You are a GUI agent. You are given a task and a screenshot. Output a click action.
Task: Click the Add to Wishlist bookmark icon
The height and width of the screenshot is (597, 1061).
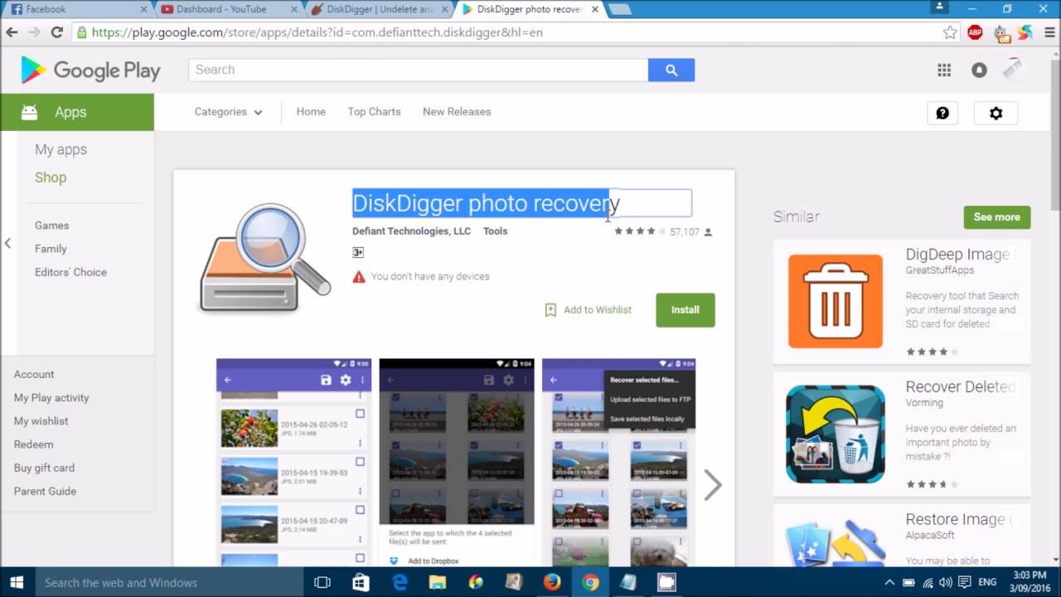(550, 309)
